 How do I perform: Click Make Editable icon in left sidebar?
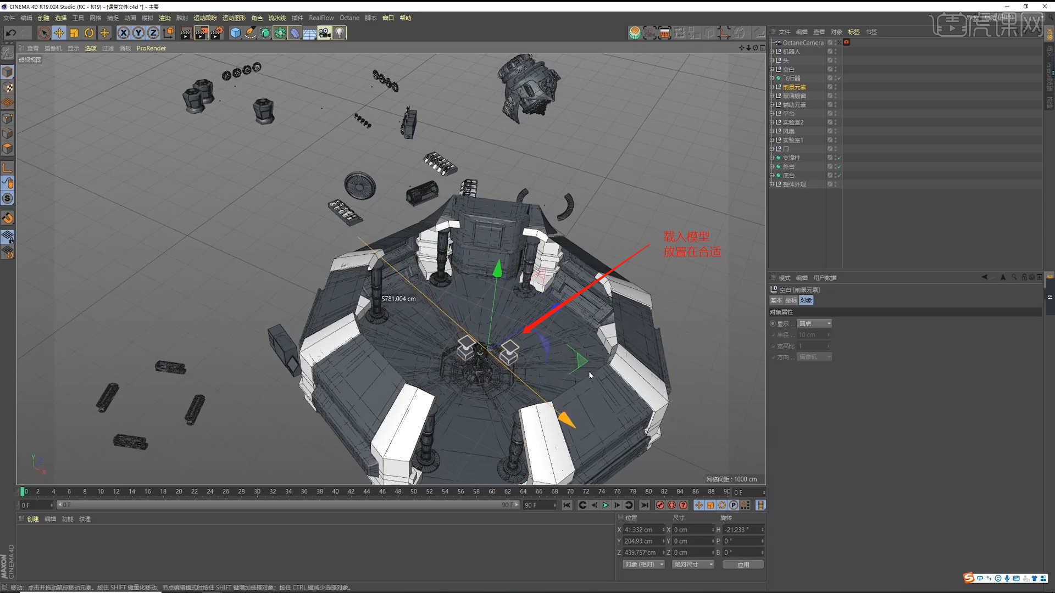pos(8,52)
